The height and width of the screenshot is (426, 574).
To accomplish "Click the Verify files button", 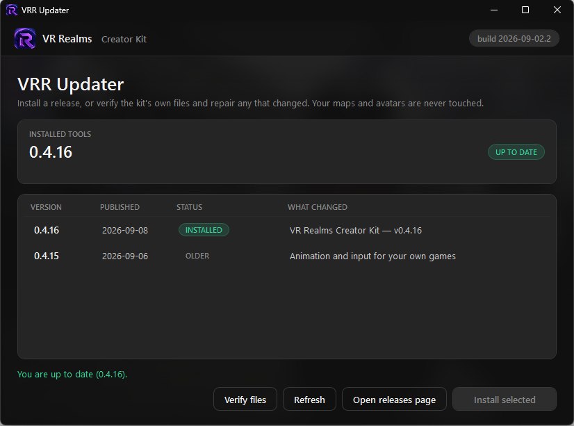I will tap(245, 400).
